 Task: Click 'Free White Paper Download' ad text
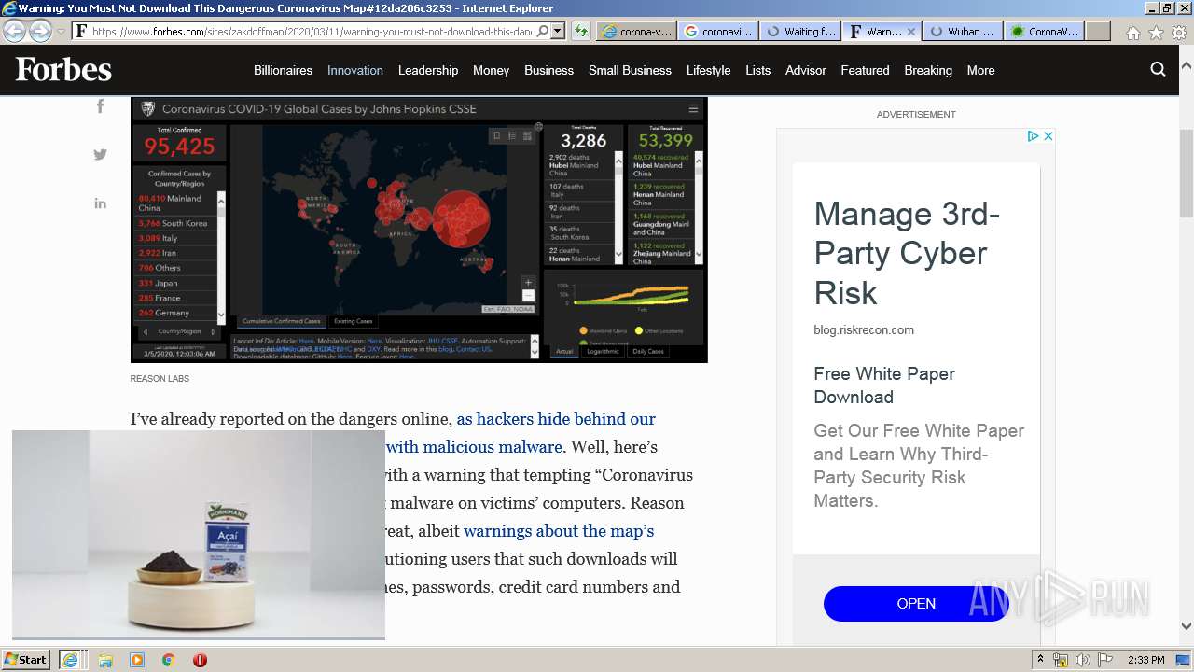(884, 385)
